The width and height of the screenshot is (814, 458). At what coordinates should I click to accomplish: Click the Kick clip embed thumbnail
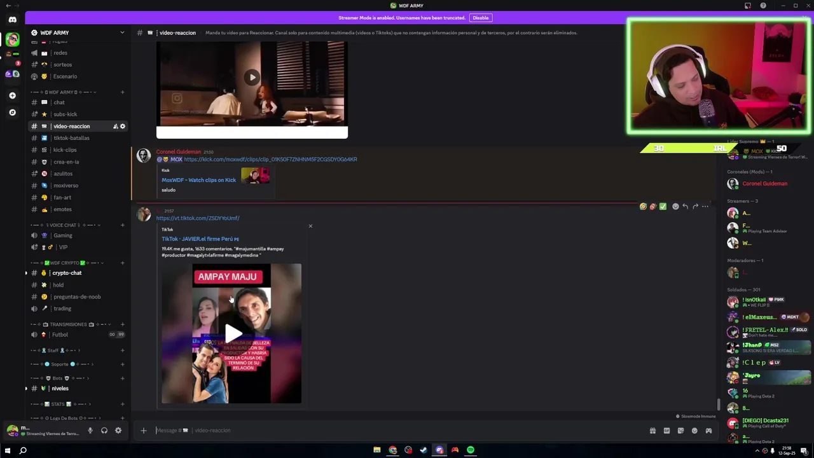(255, 176)
